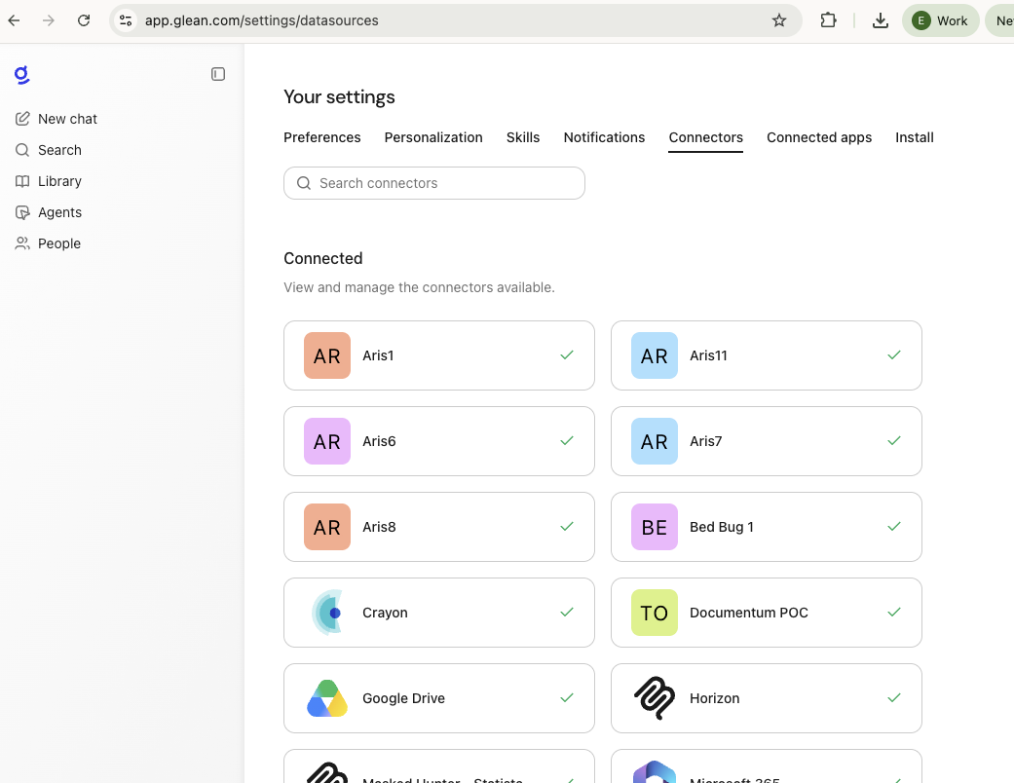Reload the page

84,20
